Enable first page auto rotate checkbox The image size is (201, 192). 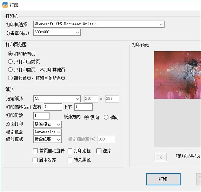35,151
